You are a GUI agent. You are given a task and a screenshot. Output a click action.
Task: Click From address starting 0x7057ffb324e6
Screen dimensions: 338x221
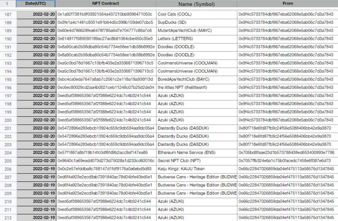pyautogui.click(x=288, y=161)
